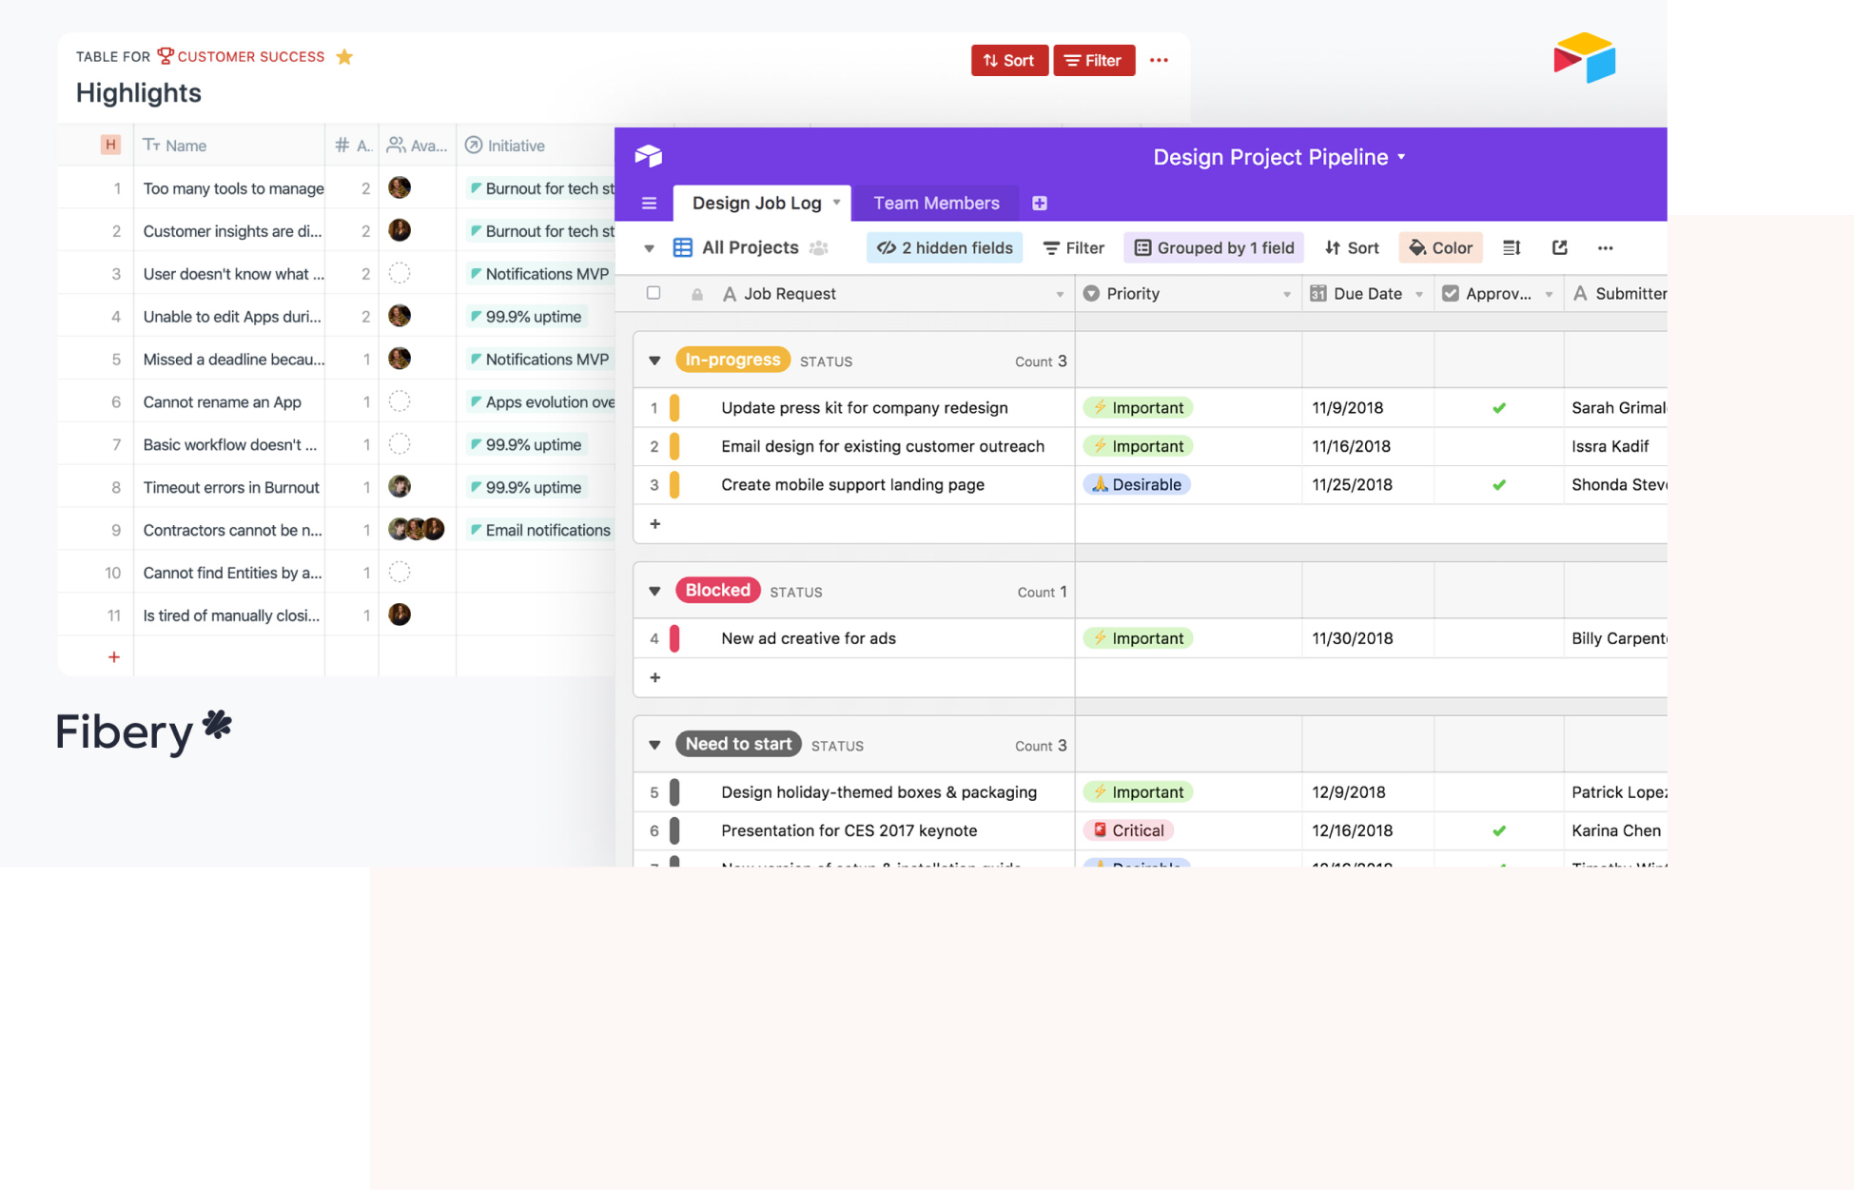Toggle approval checkmark for Presentation for CES row
The width and height of the screenshot is (1854, 1190).
point(1498,830)
